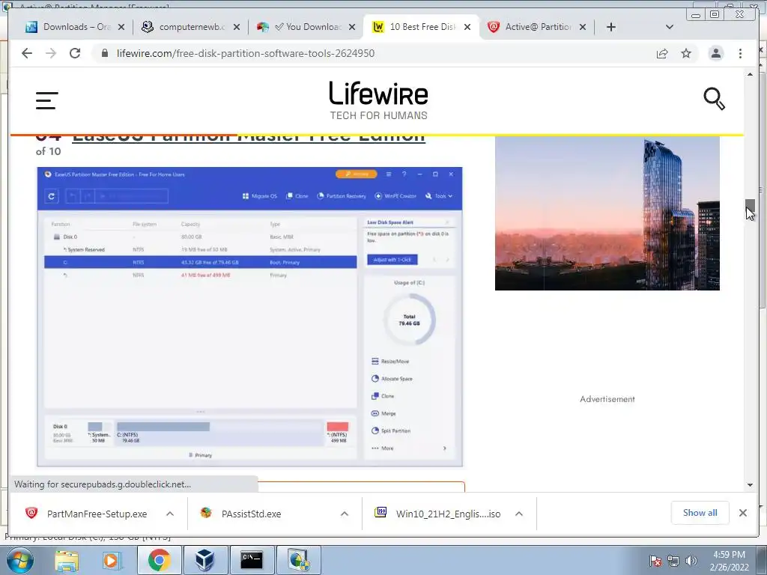Click the skyscraper advertisement image

click(607, 213)
